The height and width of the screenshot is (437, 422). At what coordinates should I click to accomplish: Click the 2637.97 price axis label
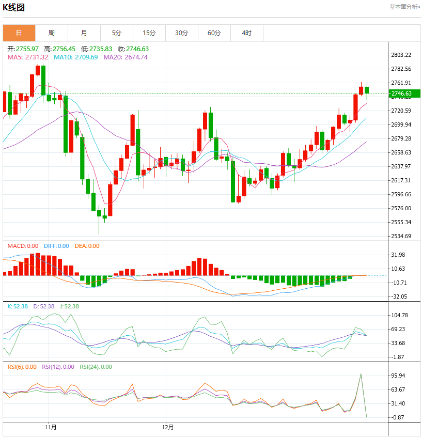pyautogui.click(x=401, y=166)
